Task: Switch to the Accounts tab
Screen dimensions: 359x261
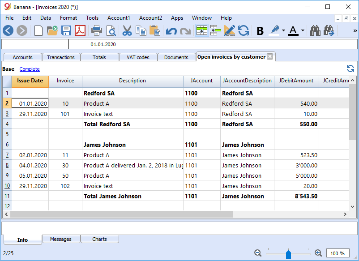Action: (x=23, y=57)
